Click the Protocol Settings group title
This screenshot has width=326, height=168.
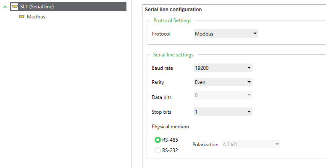[172, 20]
